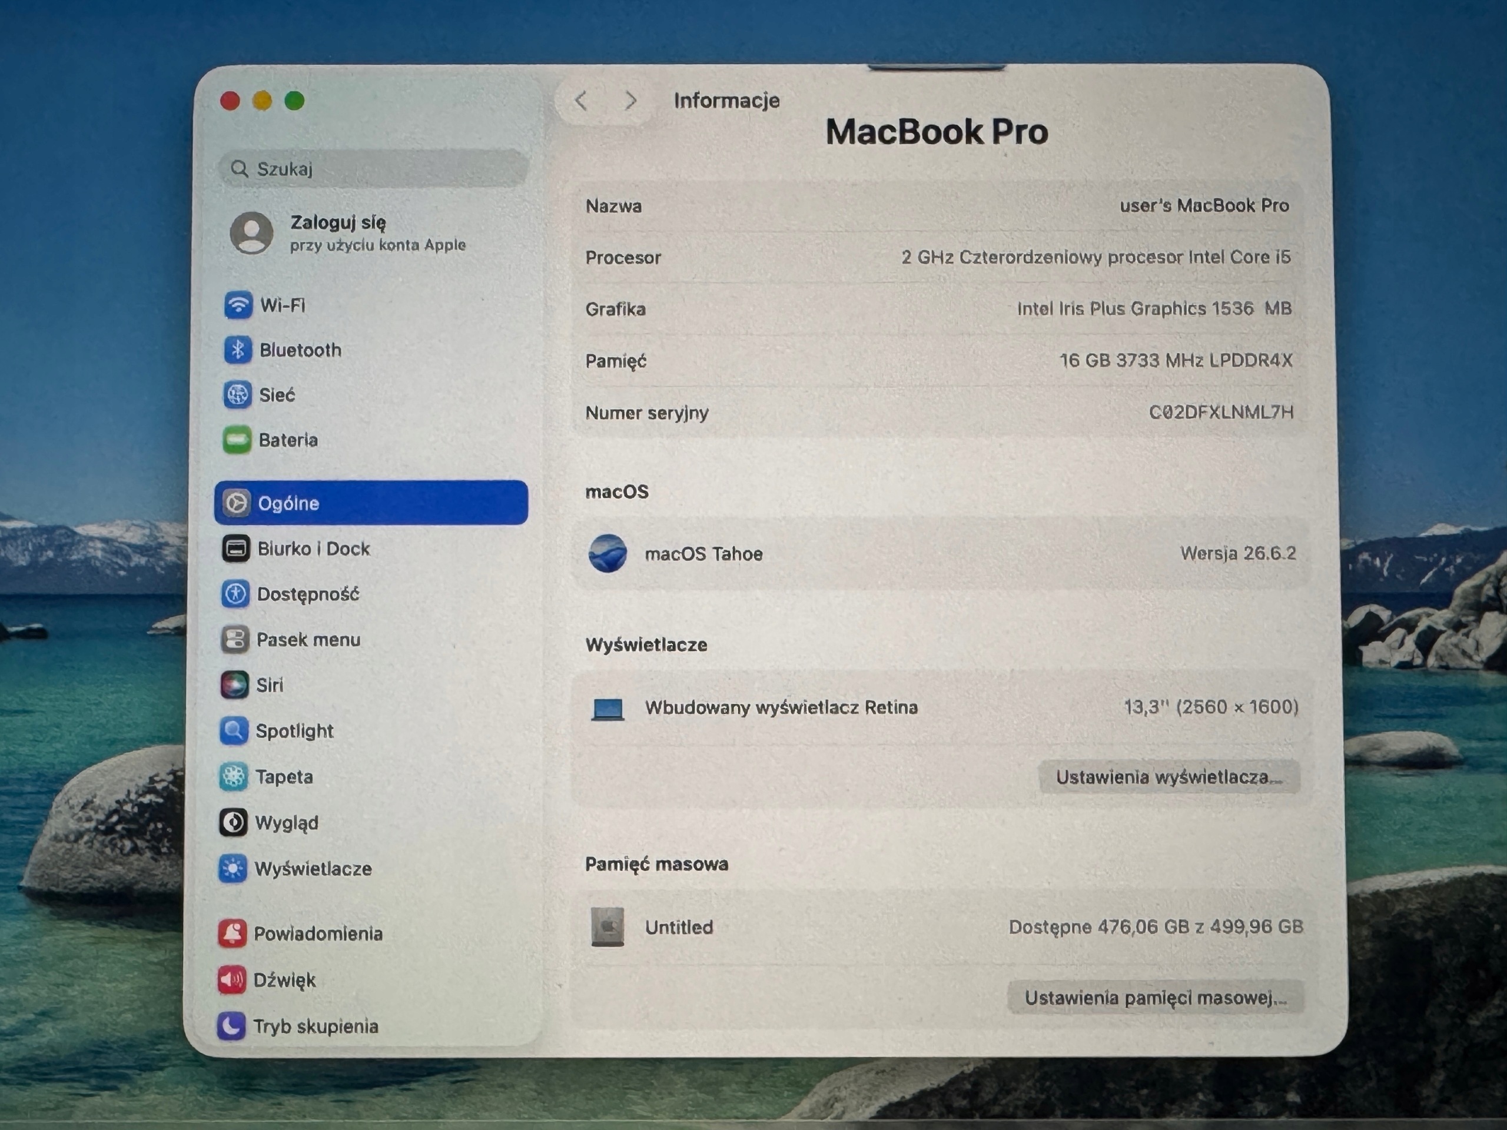Select Wi-Fi in the sidebar
Screen dimensions: 1507x1130
pyautogui.click(x=371, y=304)
